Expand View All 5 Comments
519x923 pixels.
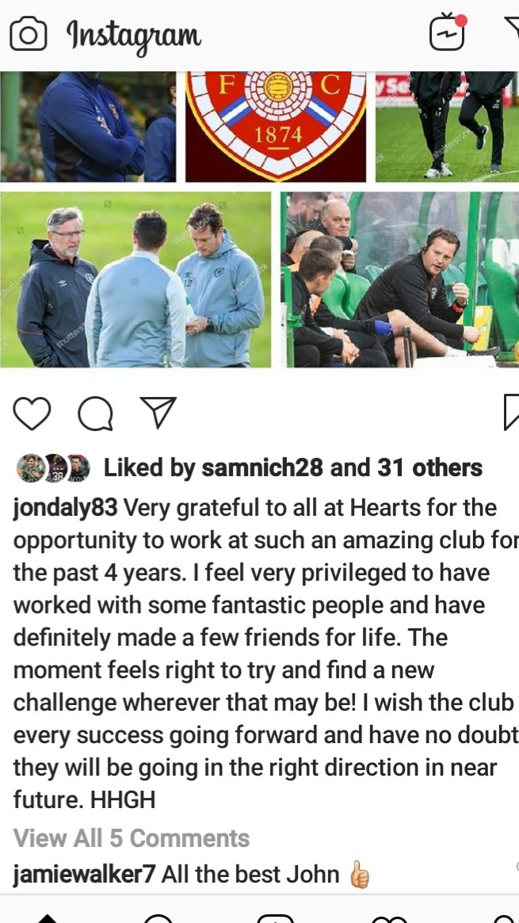(x=132, y=838)
